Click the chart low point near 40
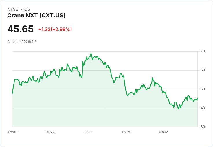 tap(178, 109)
